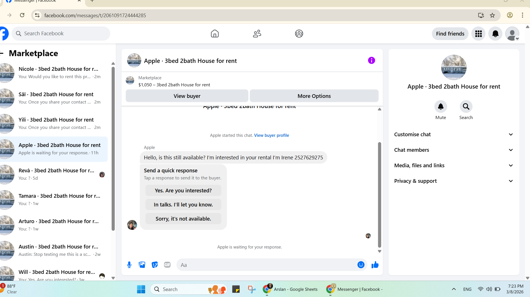Expand the Privacy & support section
The width and height of the screenshot is (530, 297).
click(x=454, y=181)
